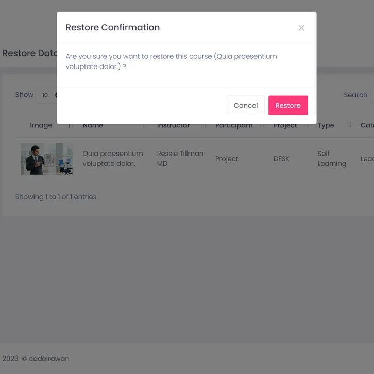Click the Showing 1 to 1 entries text
This screenshot has width=374, height=374.
56,197
